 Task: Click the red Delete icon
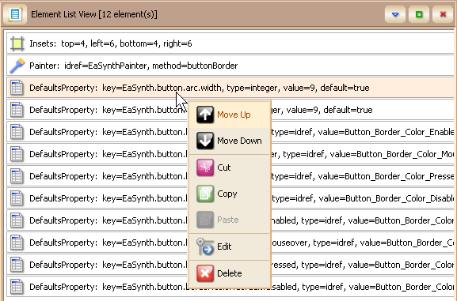click(x=205, y=273)
